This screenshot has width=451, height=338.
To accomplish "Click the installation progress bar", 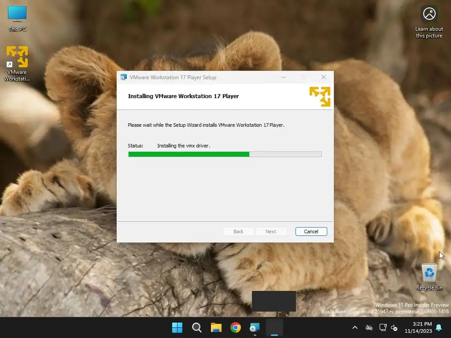I will pyautogui.click(x=225, y=154).
